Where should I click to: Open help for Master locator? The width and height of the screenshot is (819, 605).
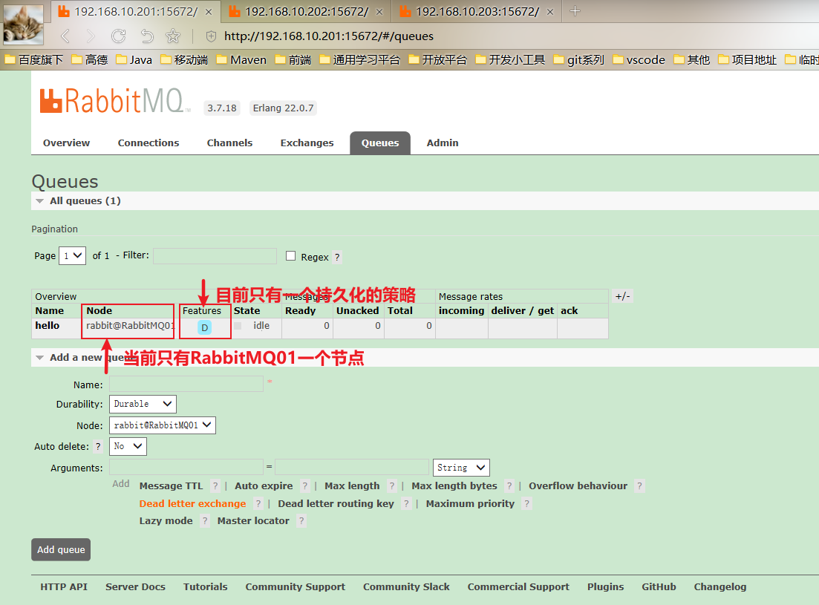[301, 521]
